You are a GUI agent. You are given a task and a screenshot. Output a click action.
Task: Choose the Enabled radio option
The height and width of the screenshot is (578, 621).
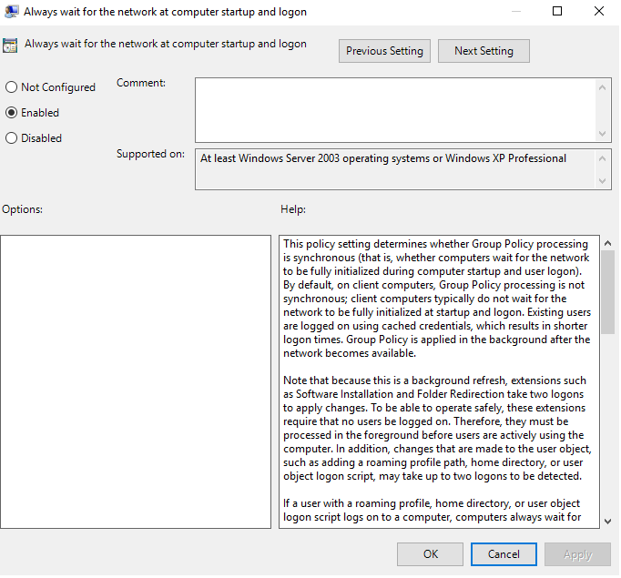point(12,113)
